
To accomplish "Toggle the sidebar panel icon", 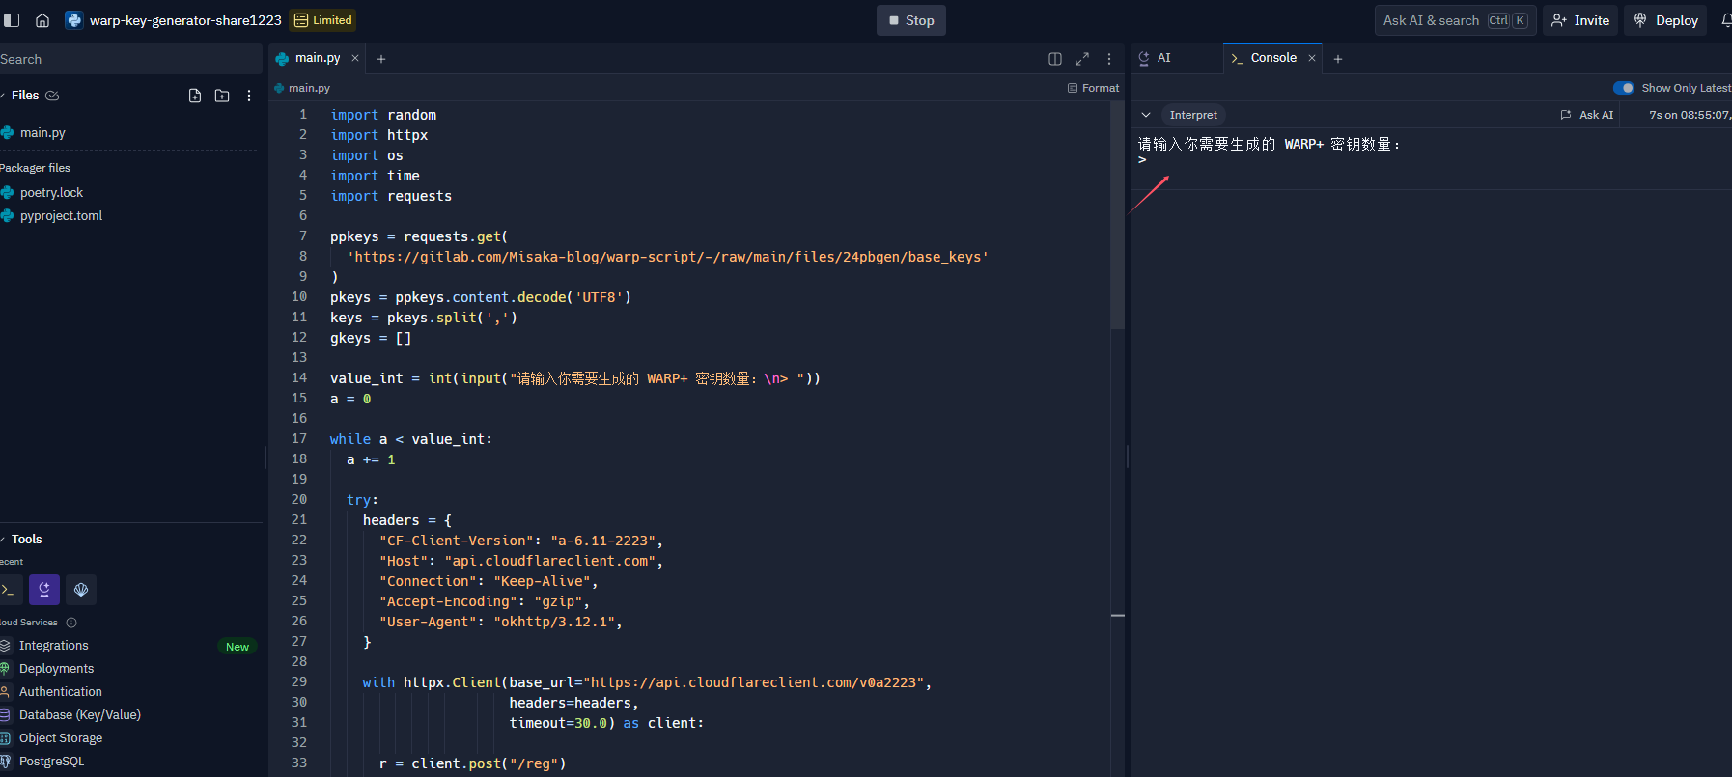I will click(12, 20).
